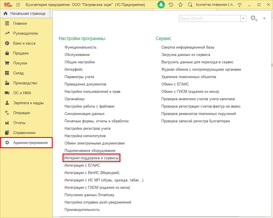Open Обмен с ЕГАИС link

tap(175, 84)
